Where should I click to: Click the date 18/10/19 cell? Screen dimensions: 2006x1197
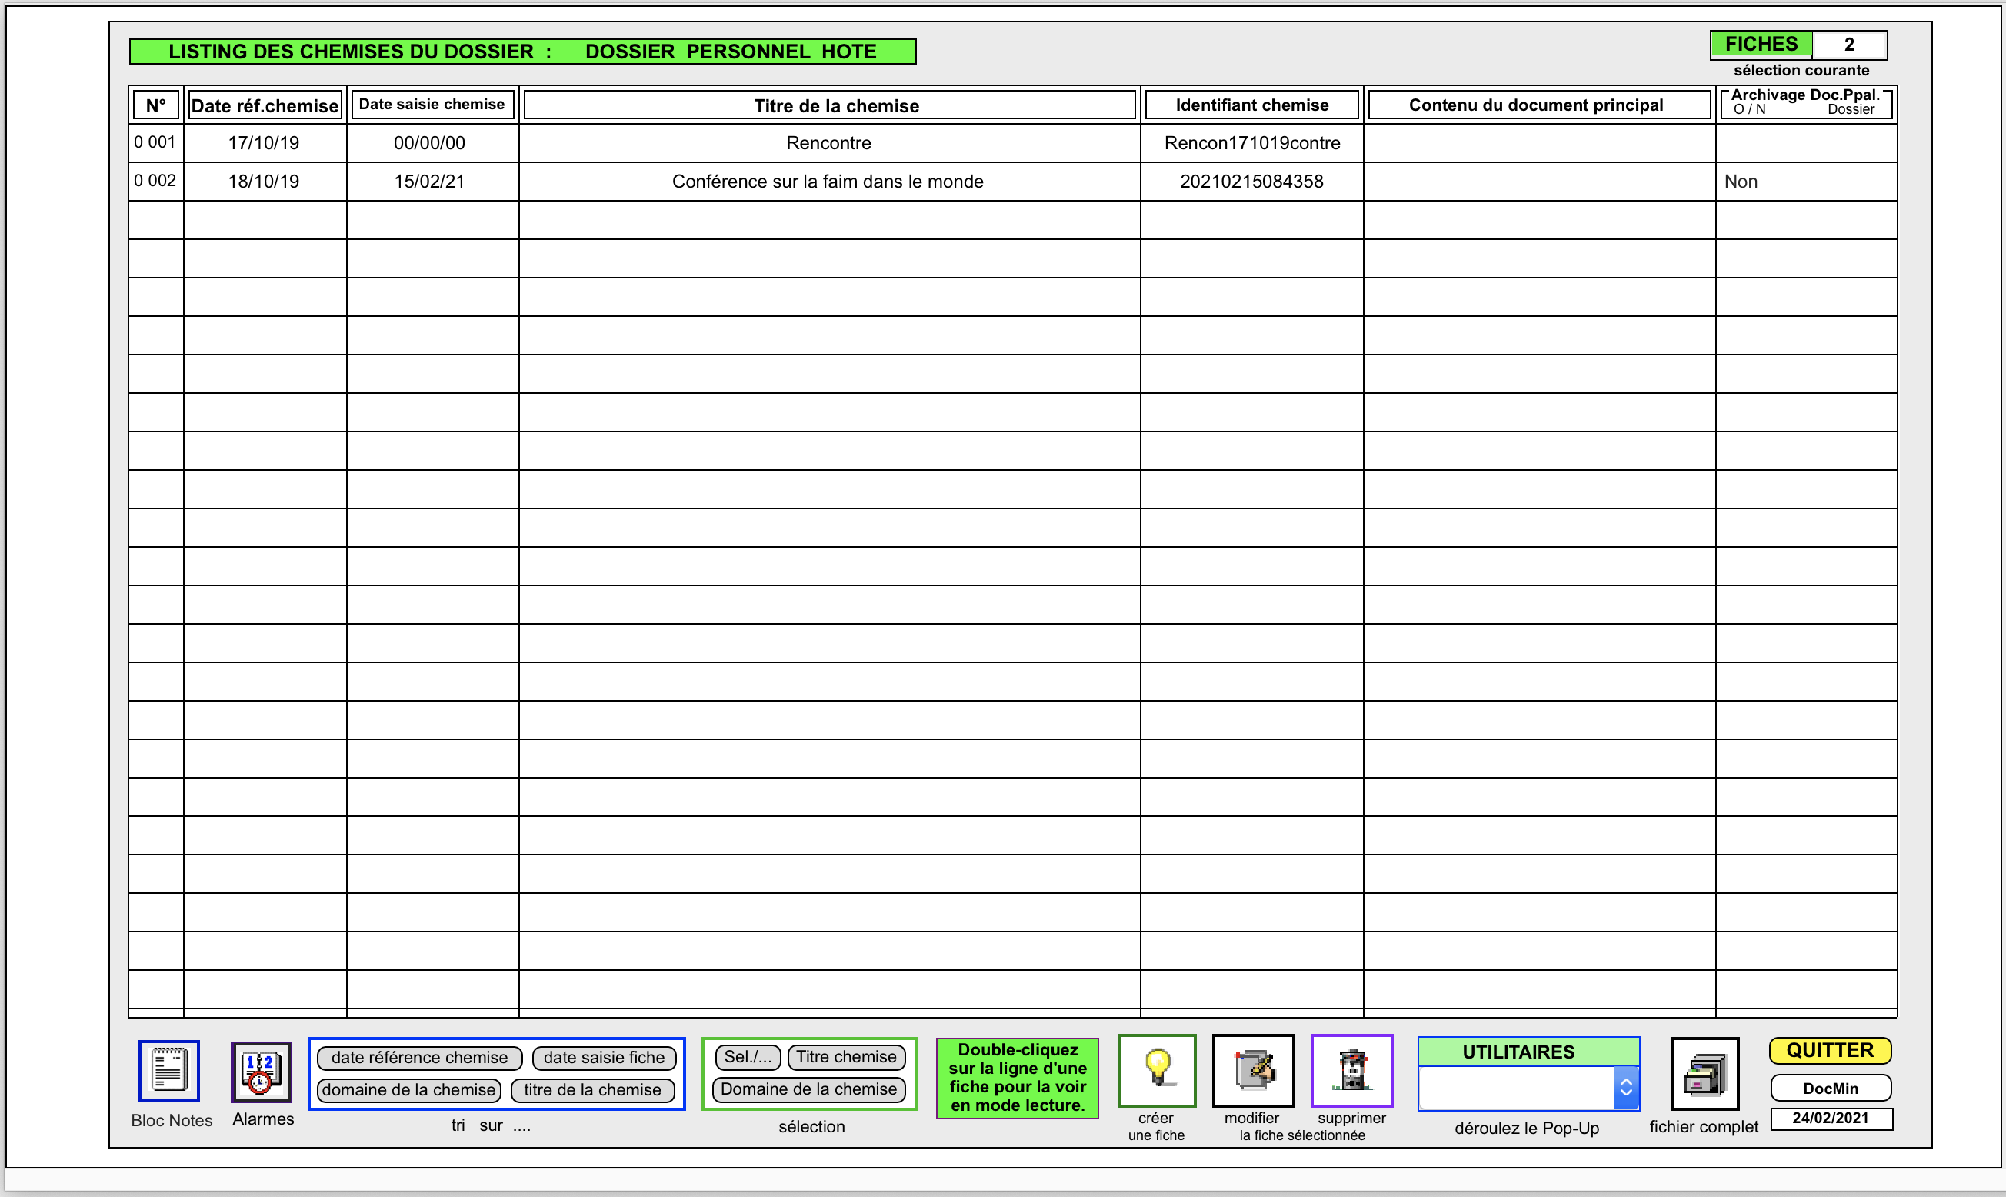[264, 182]
